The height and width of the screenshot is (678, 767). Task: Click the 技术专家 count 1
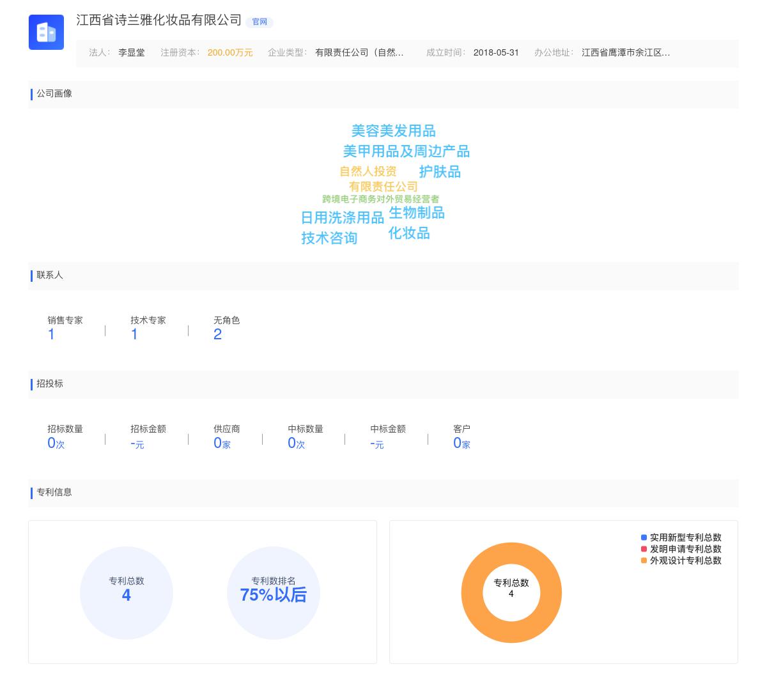[134, 335]
